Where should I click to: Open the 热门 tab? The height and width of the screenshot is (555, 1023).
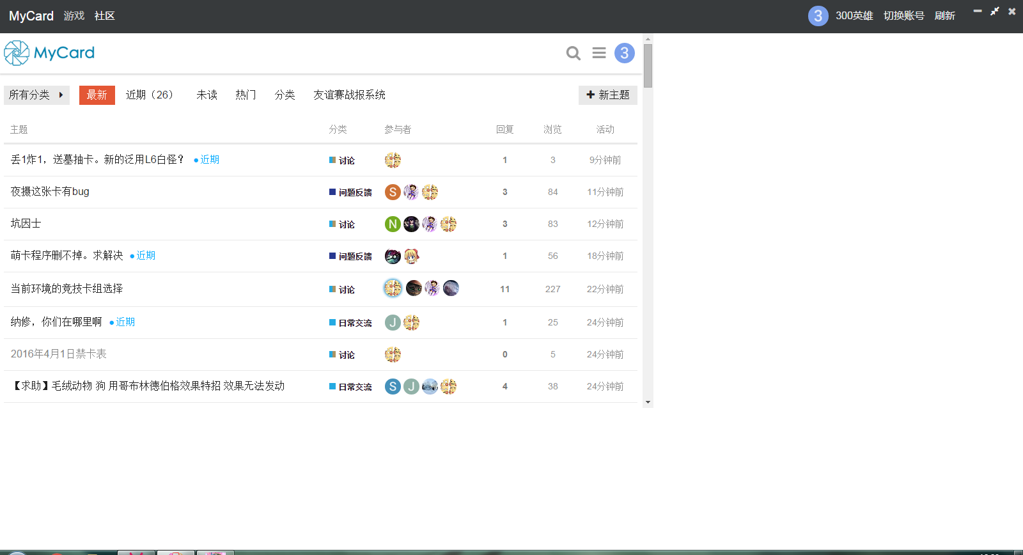246,95
